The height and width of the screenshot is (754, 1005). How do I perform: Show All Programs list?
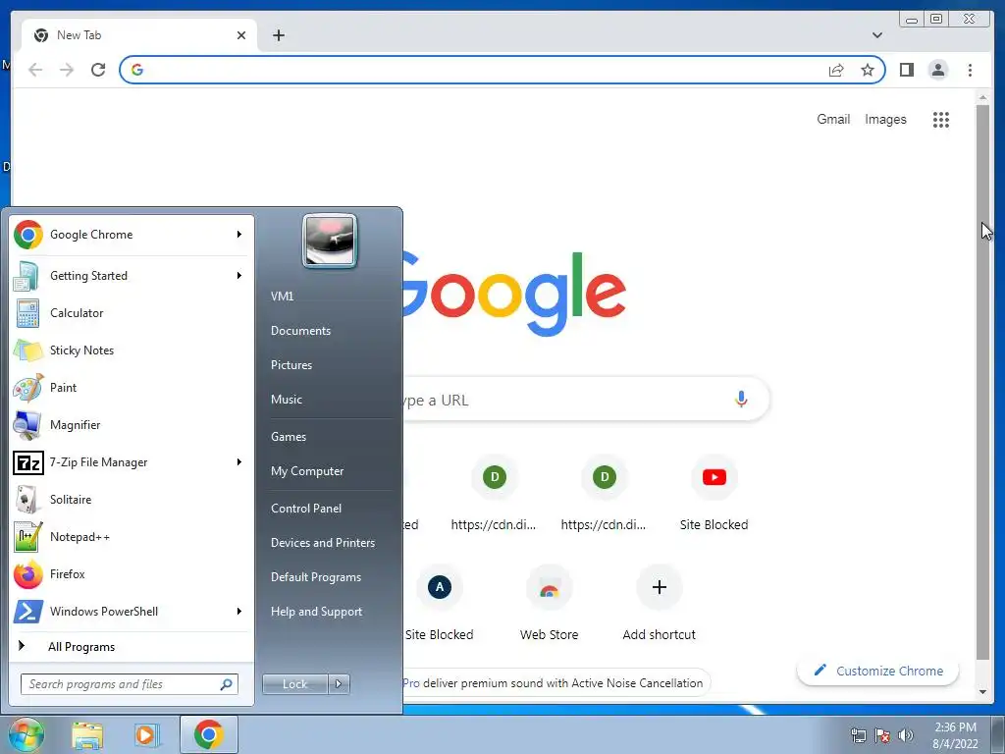click(x=131, y=646)
